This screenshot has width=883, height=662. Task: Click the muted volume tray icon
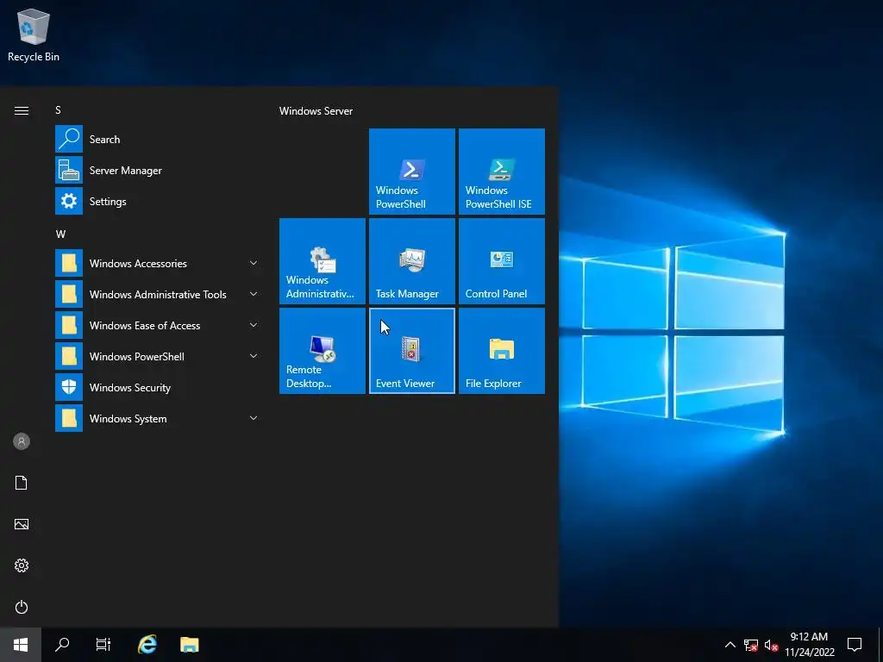[x=772, y=645]
